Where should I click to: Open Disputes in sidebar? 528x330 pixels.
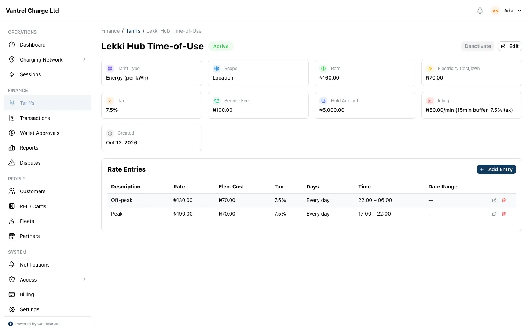[47, 163]
